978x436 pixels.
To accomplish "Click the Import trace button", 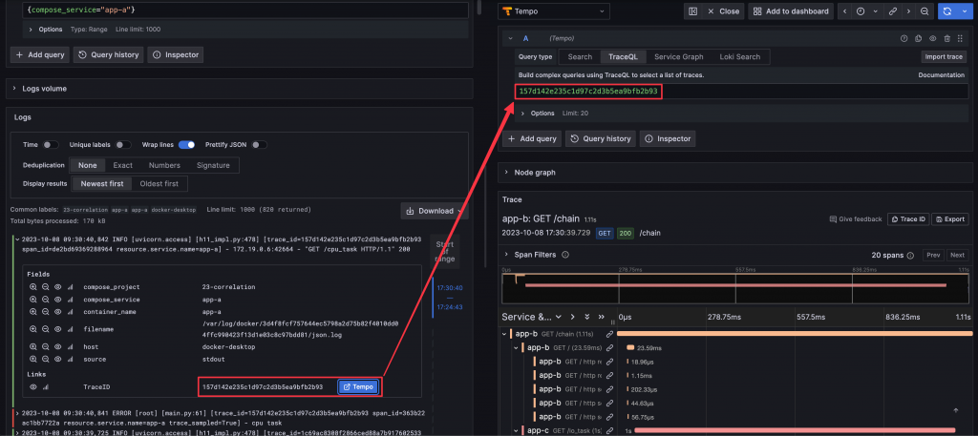I will [945, 56].
